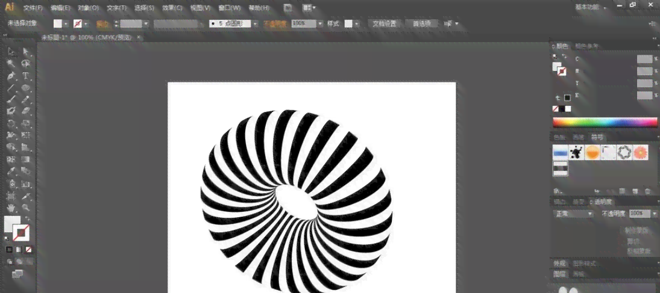Close the 未标题-1 document tab
Image resolution: width=660 pixels, height=293 pixels.
[x=139, y=37]
